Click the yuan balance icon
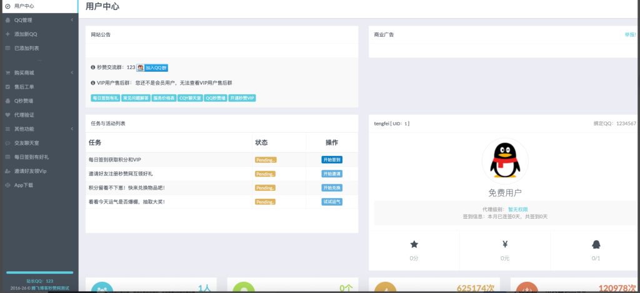Viewport: 640px width, 293px height. coord(504,244)
